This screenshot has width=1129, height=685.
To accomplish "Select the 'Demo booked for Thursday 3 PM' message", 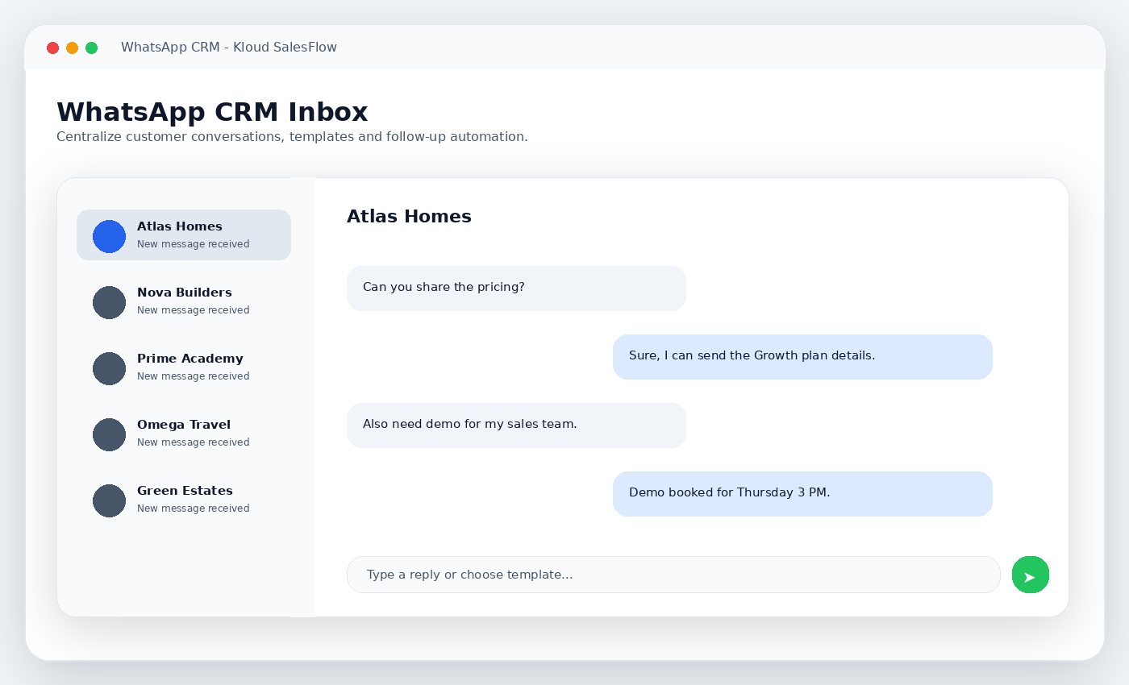I will pos(802,494).
